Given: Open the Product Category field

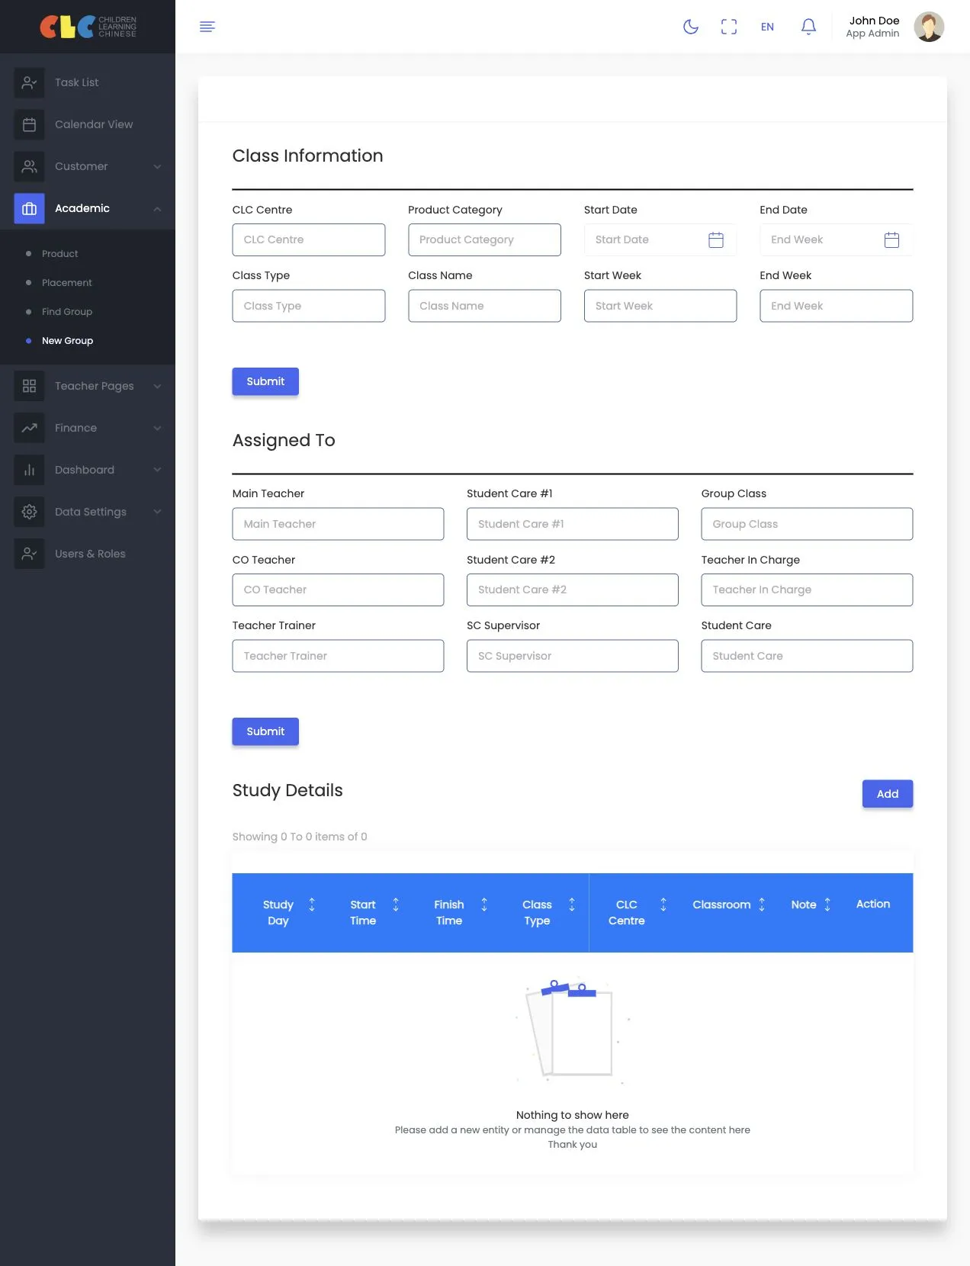Looking at the screenshot, I should 484,239.
